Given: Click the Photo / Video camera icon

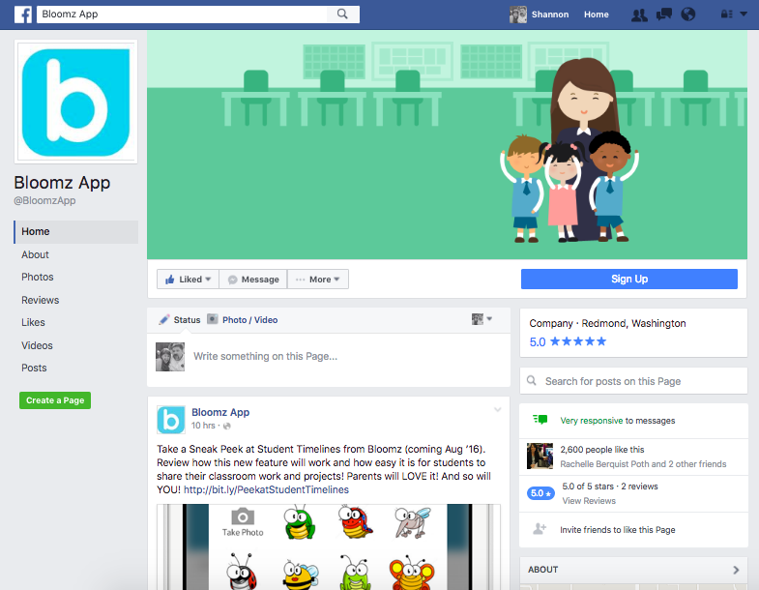Looking at the screenshot, I should (213, 319).
